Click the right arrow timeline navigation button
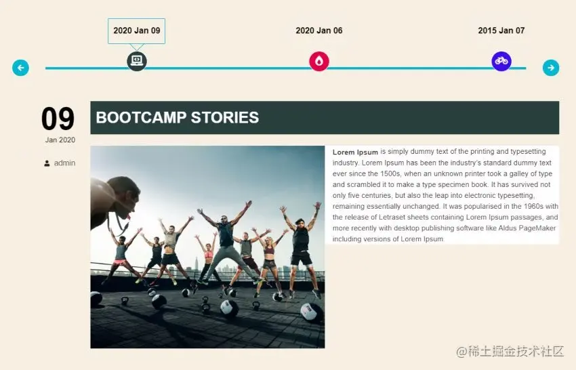Screen dimensions: 576x370 coord(551,68)
